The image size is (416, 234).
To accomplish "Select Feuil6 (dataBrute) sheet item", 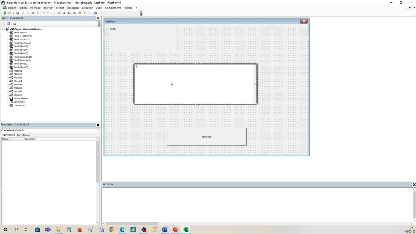I will point(22,57).
